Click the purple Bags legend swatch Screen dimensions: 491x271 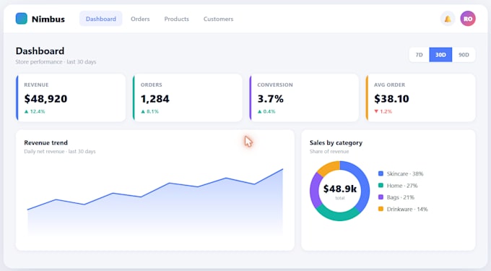[381, 197]
